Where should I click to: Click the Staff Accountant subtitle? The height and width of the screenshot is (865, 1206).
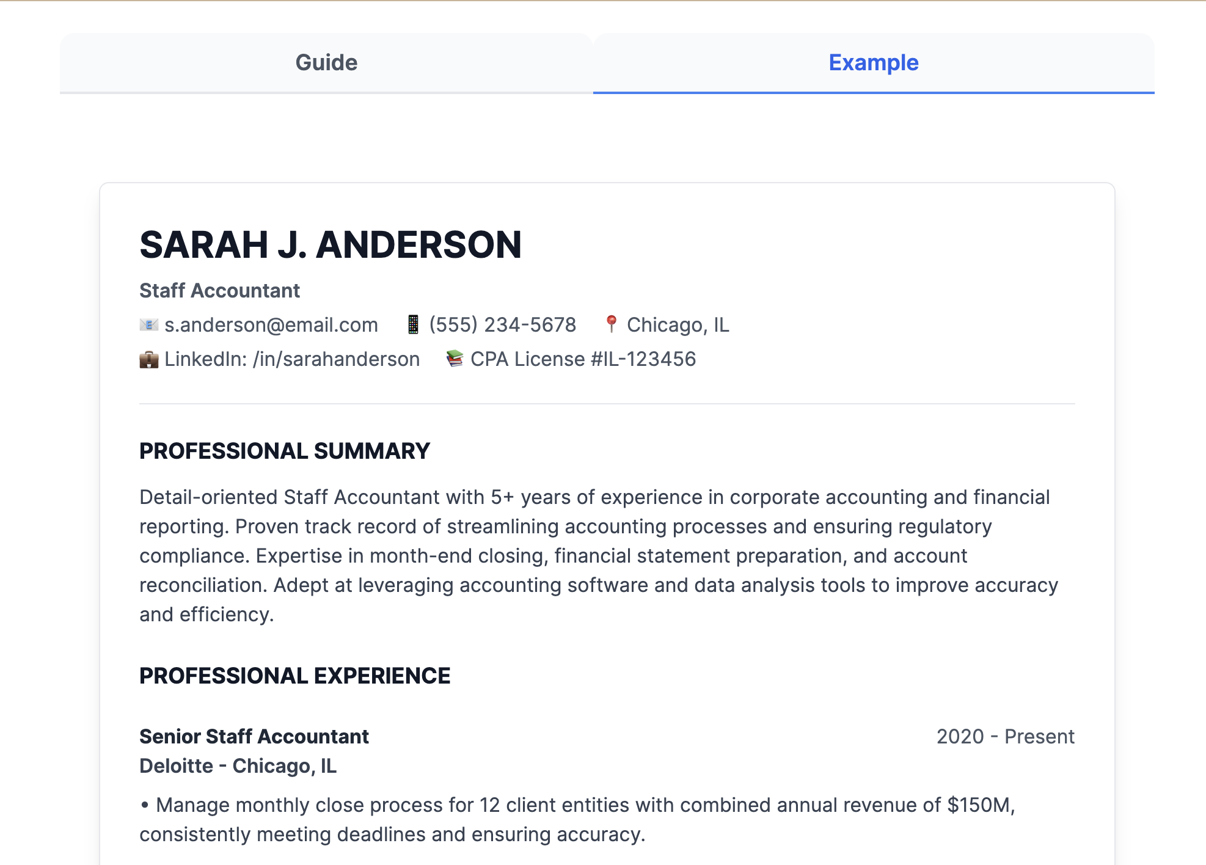219,291
